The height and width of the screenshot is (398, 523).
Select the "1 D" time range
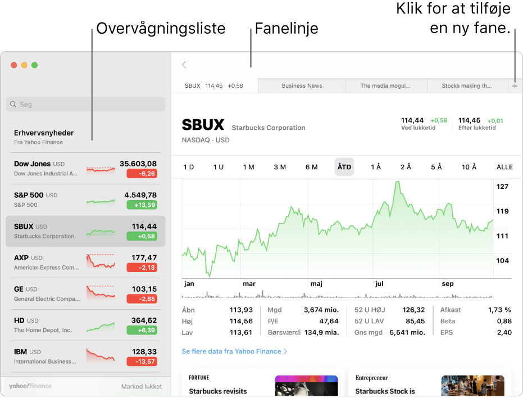(189, 166)
